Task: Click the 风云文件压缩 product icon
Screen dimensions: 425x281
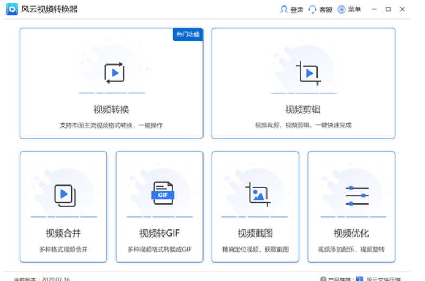Action: [x=359, y=279]
